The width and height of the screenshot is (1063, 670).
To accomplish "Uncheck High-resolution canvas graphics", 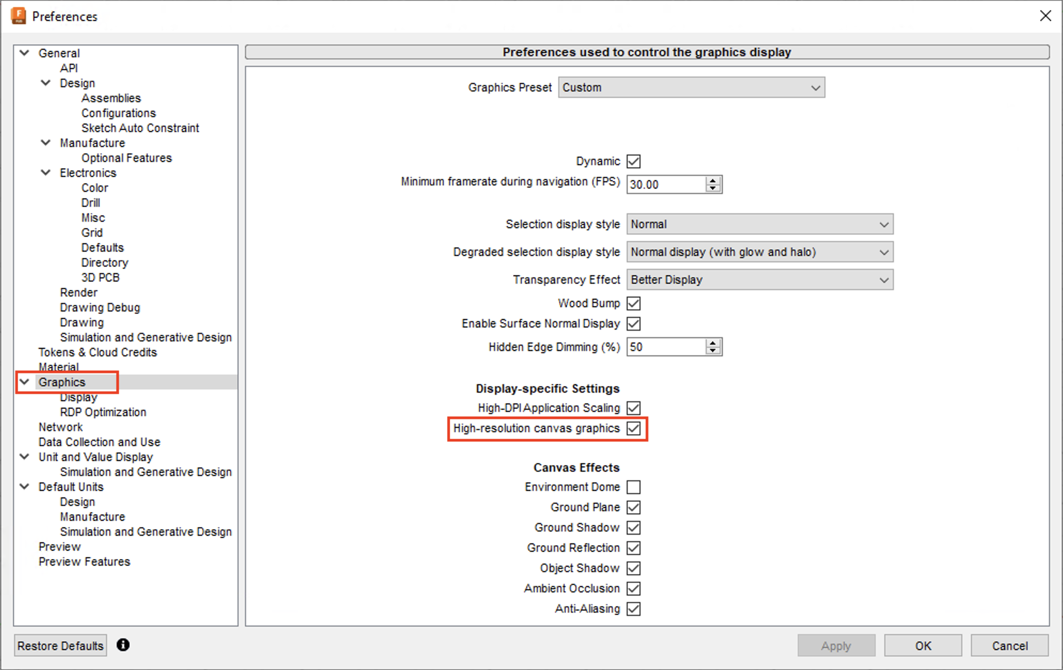I will [634, 428].
